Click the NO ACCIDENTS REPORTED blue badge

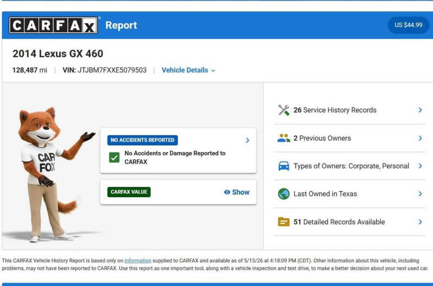click(142, 140)
